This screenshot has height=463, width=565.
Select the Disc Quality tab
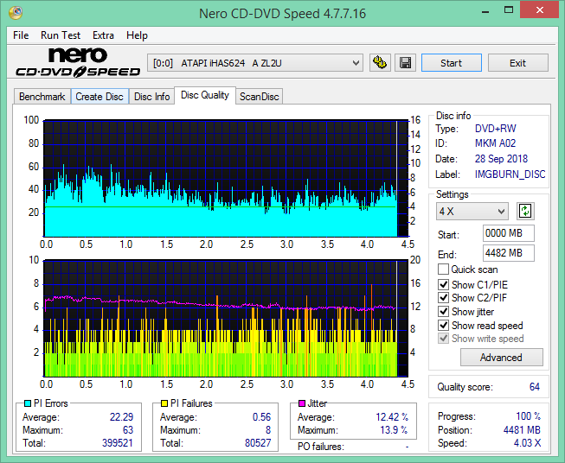click(x=205, y=95)
